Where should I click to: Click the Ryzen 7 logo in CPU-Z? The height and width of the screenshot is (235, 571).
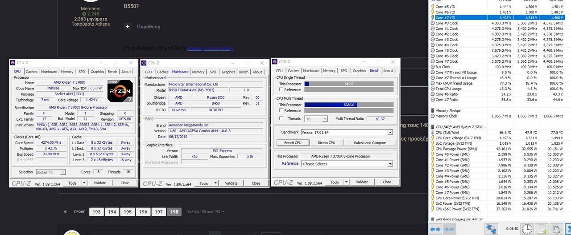[120, 92]
